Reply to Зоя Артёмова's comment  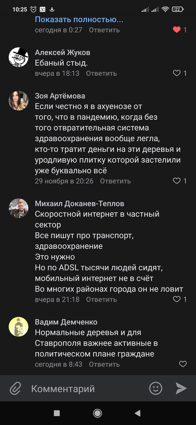click(x=115, y=181)
